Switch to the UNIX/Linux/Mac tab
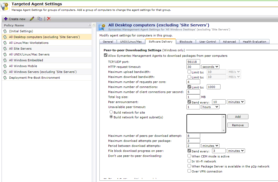 pos(131,41)
